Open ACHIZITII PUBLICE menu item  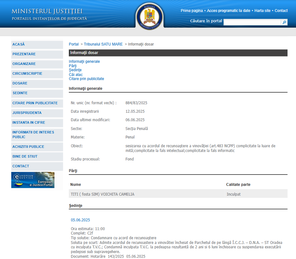28,147
